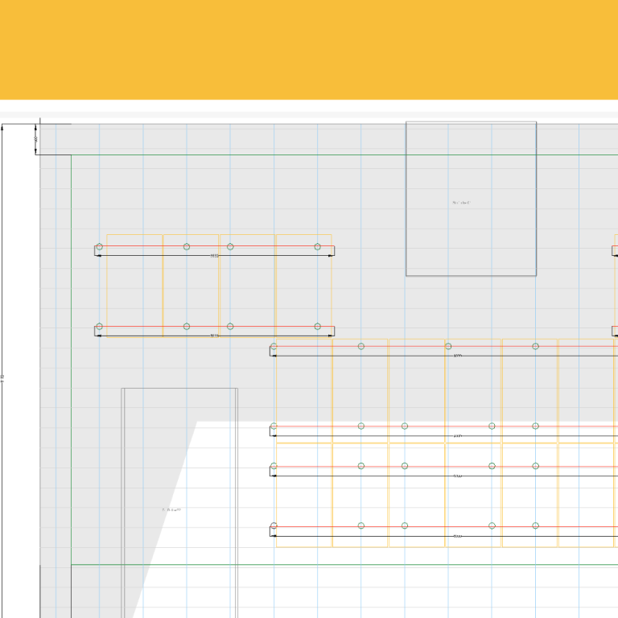Click the large square outline at the top
618x618 pixels.
pos(471,122)
